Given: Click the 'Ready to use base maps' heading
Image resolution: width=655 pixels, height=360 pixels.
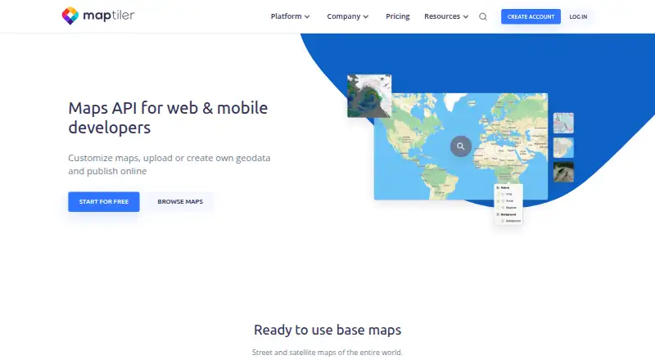Looking at the screenshot, I should (327, 330).
